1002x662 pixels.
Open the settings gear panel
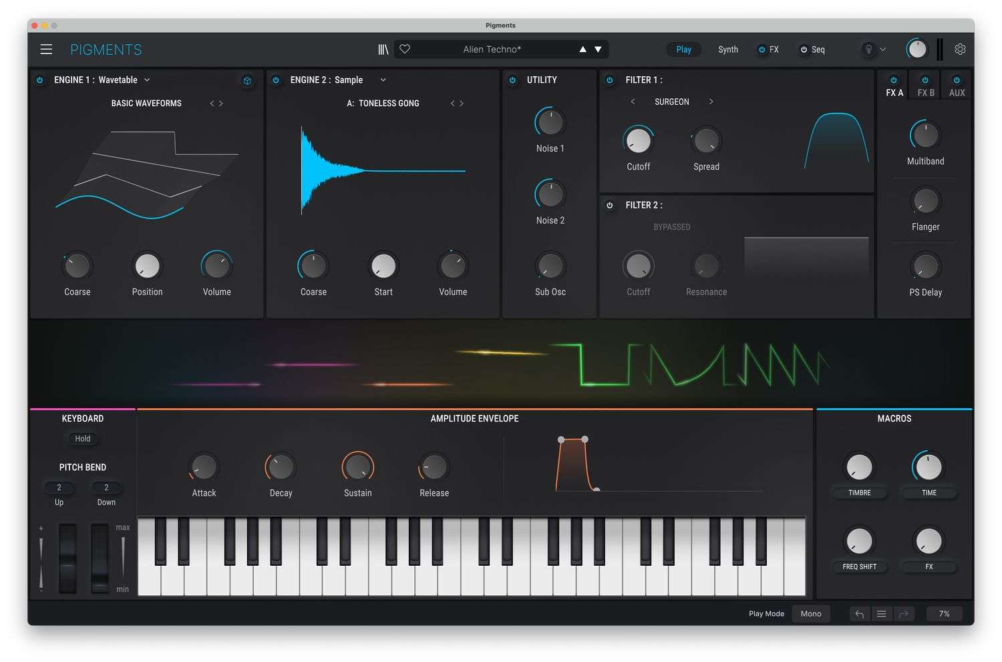pyautogui.click(x=960, y=49)
